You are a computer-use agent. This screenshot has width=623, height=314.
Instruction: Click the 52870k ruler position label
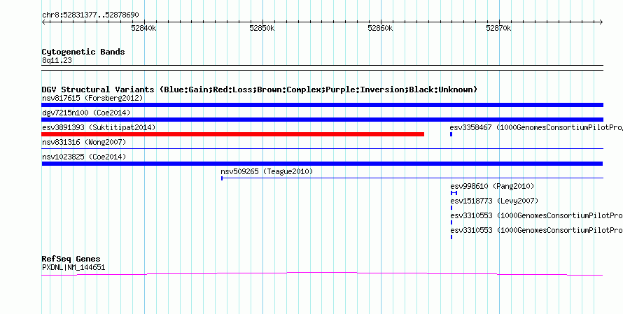498,28
